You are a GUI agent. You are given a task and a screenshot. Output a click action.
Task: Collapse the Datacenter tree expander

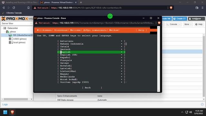coord(2,28)
